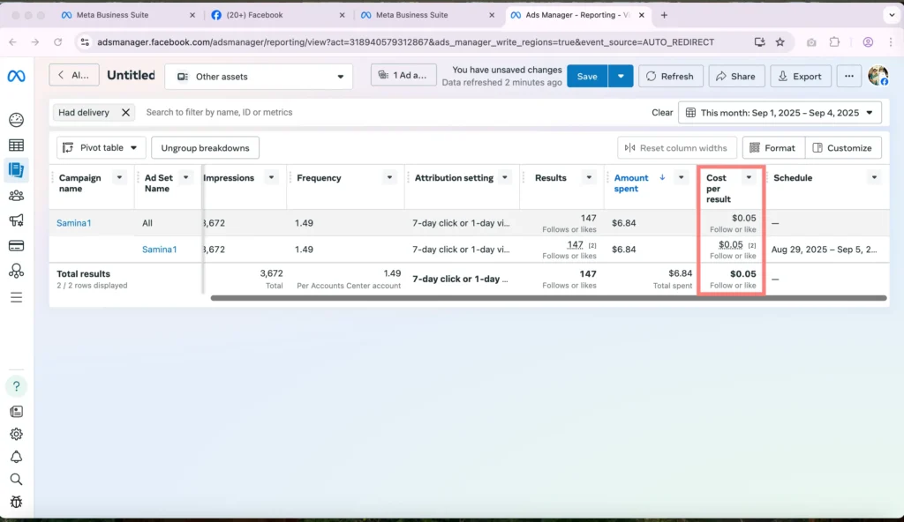Open the date range This month selector

tap(780, 113)
